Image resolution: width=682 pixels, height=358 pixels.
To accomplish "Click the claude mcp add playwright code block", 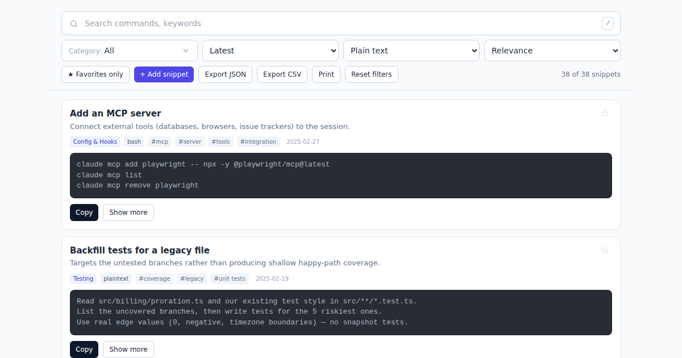I will coord(341,176).
